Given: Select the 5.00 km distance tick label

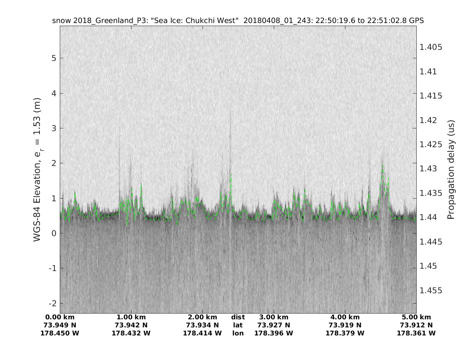Looking at the screenshot, I should pyautogui.click(x=416, y=317).
